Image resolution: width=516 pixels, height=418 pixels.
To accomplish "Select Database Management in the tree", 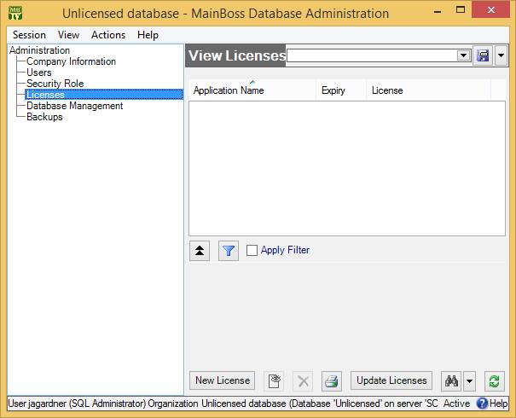I will coord(75,106).
